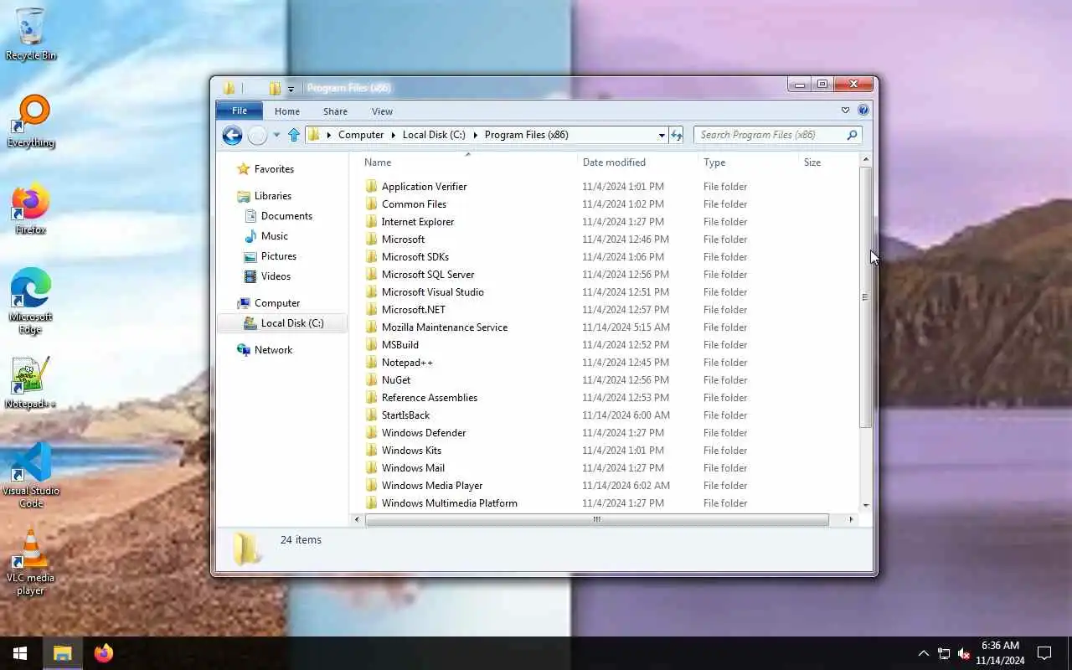Image resolution: width=1072 pixels, height=670 pixels.
Task: Select the Visual Studio Code desktop shortcut
Action: (31, 476)
